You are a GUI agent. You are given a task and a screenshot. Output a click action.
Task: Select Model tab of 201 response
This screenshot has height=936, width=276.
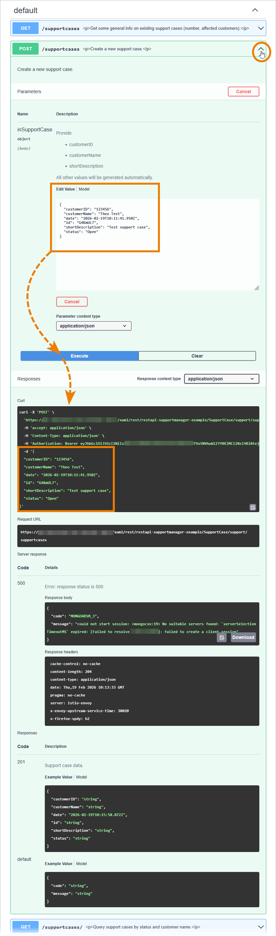click(81, 777)
